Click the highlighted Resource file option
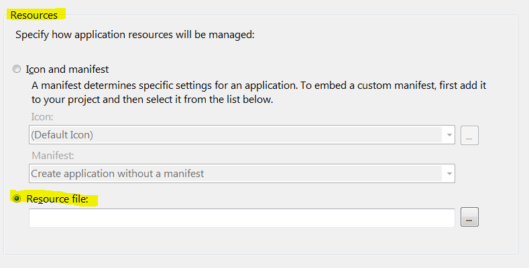Screen dimensions: 529x268 54,198
